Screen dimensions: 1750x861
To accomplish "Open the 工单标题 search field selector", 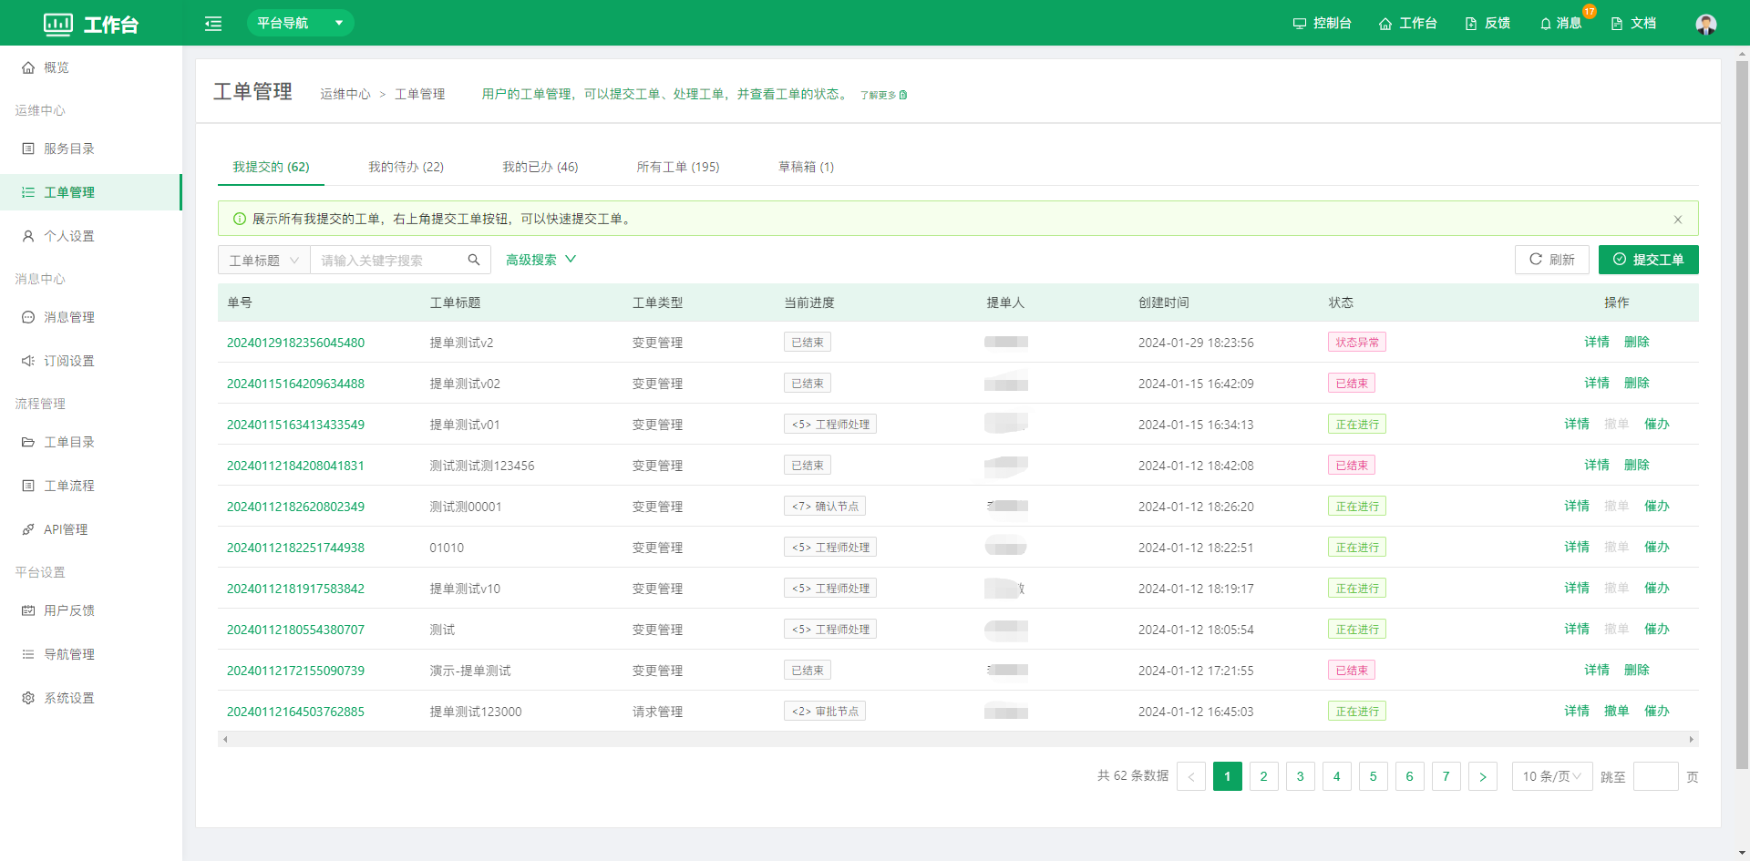I will coord(264,260).
